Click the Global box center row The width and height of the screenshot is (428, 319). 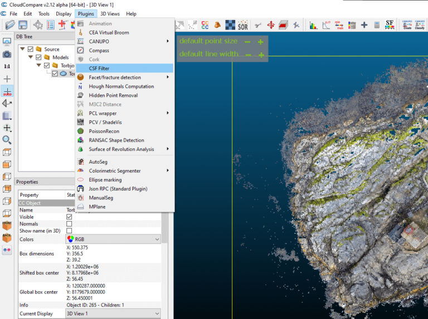coord(90,292)
